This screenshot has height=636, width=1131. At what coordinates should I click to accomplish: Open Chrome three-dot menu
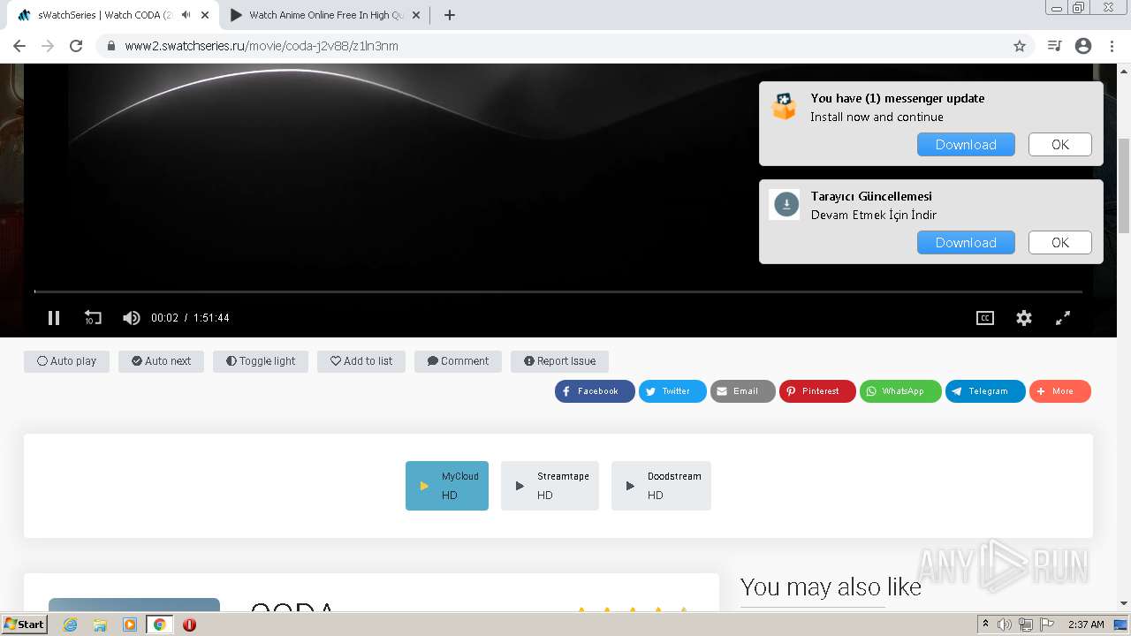[1112, 46]
